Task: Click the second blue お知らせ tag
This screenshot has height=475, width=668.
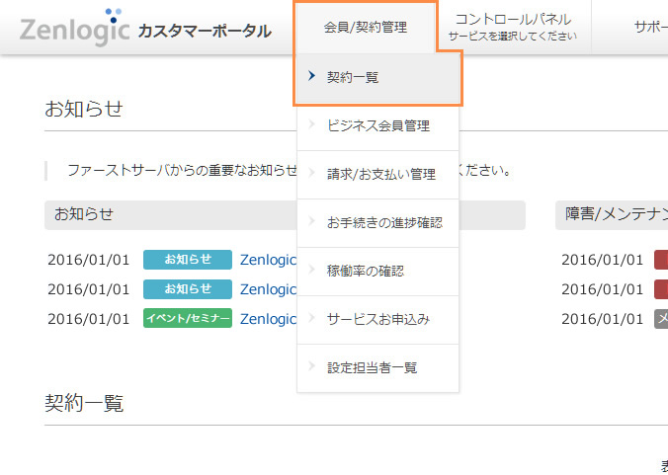Action: pos(188,289)
